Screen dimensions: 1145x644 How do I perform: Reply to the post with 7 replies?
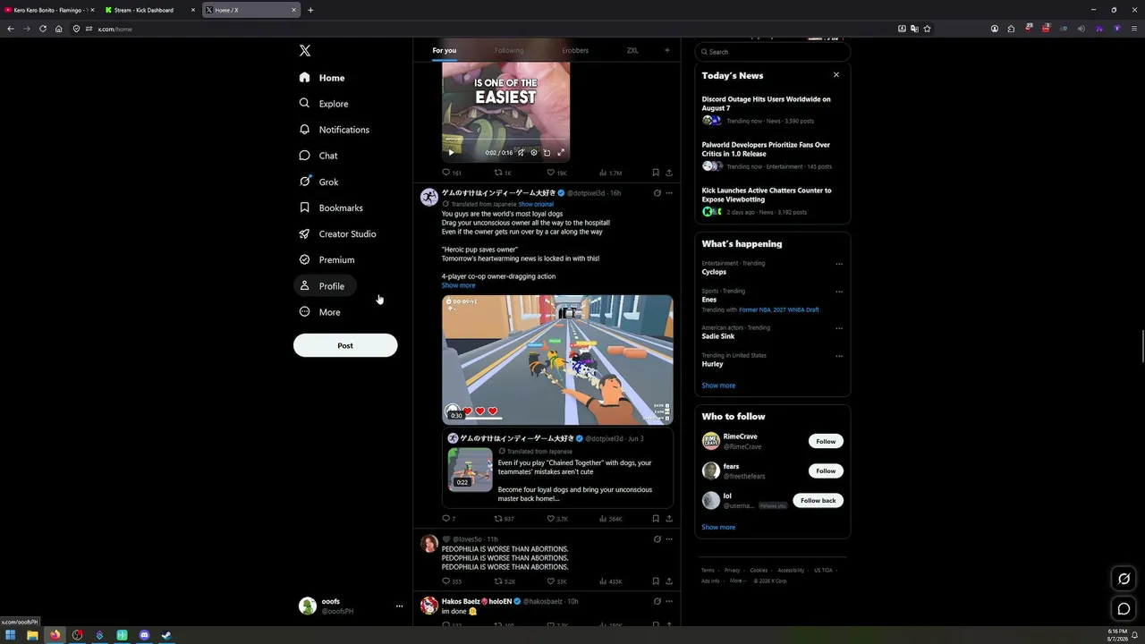coord(448,519)
